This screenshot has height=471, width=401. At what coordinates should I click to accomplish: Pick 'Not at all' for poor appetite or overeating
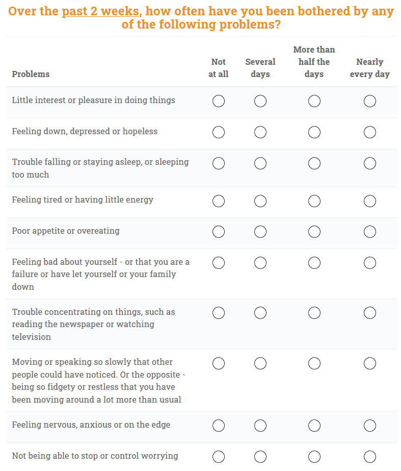pos(218,232)
